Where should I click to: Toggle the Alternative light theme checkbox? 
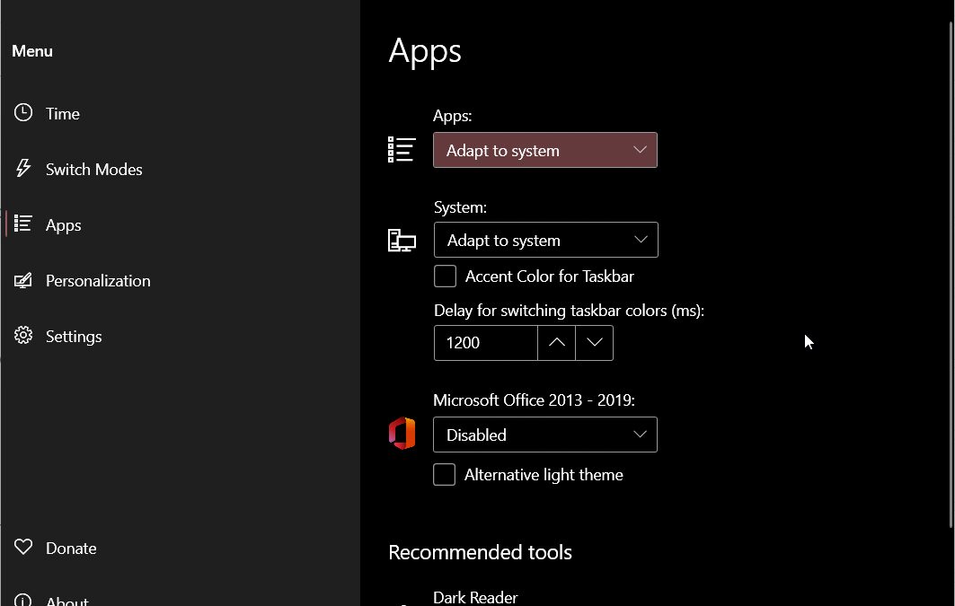(x=445, y=475)
